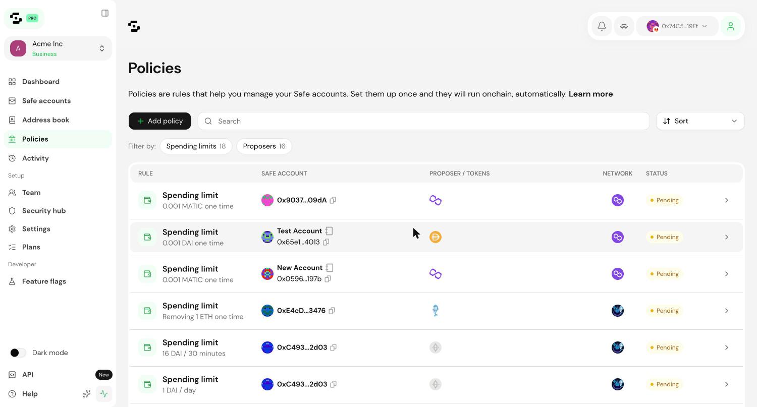Click Pending status in first row
The image size is (757, 407).
664,200
